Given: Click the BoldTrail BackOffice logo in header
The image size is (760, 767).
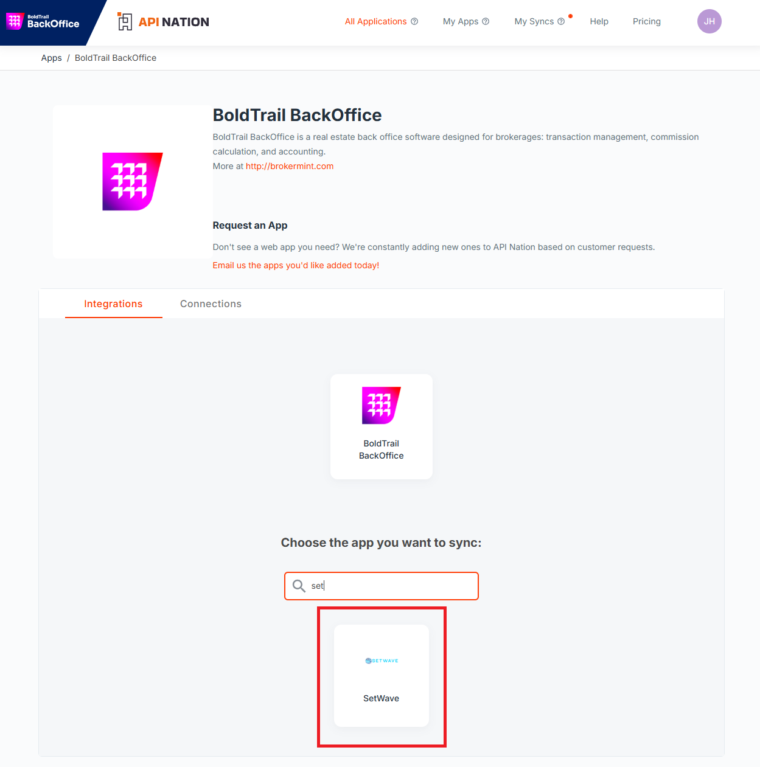Looking at the screenshot, I should [43, 22].
